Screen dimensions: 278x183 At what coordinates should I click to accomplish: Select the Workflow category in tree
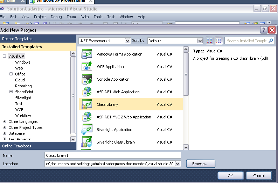coord(23,116)
